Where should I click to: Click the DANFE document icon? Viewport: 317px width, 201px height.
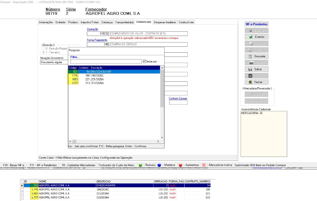pos(251,43)
